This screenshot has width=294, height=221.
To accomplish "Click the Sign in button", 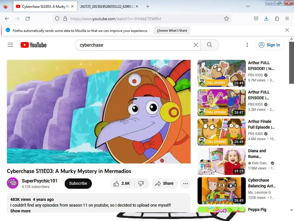I will click(270, 45).
